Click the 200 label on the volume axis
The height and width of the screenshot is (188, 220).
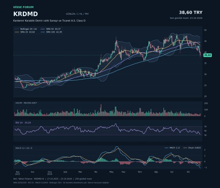click(x=206, y=103)
